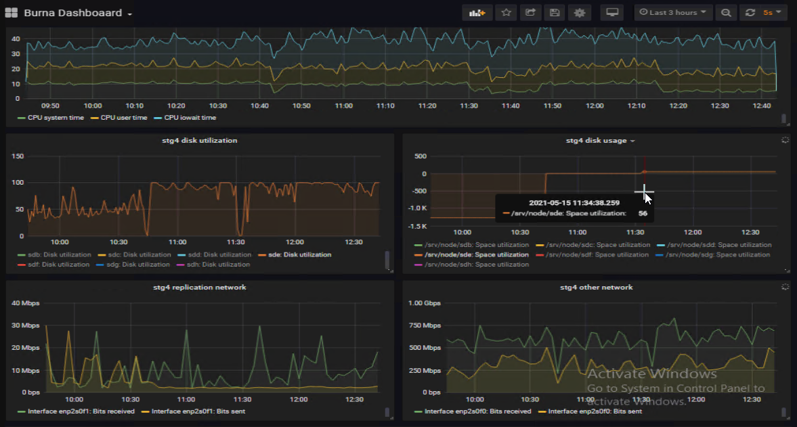Click the /srv/node/sdb: Space utilization legend label

point(477,245)
